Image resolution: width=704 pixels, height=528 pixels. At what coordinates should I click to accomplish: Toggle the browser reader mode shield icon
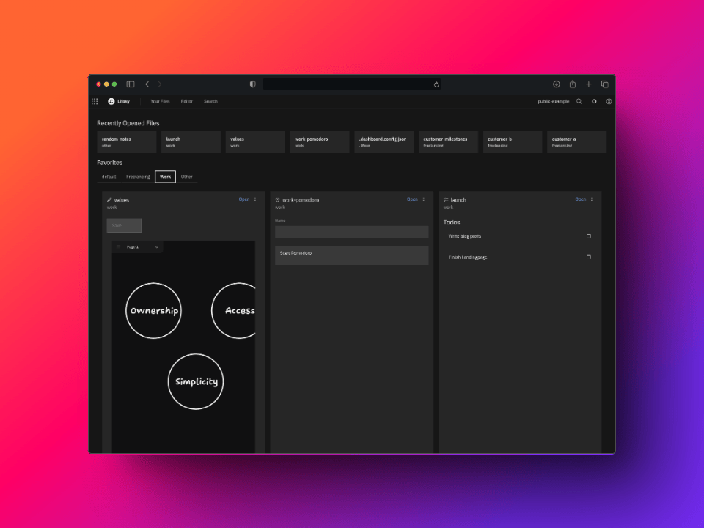252,84
